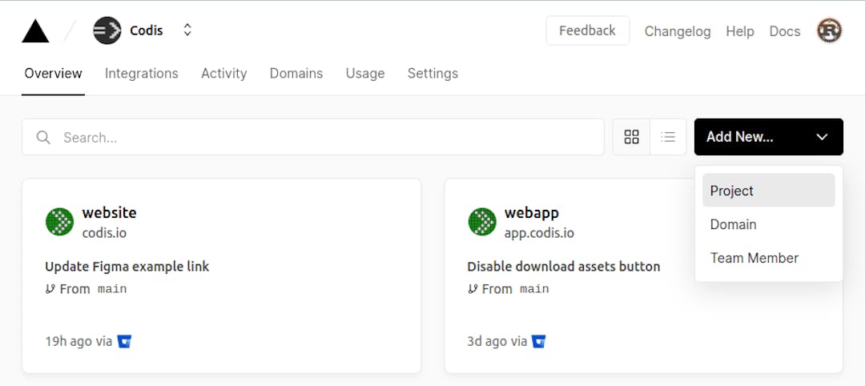Click Bitbucket icon on website card

tap(124, 341)
